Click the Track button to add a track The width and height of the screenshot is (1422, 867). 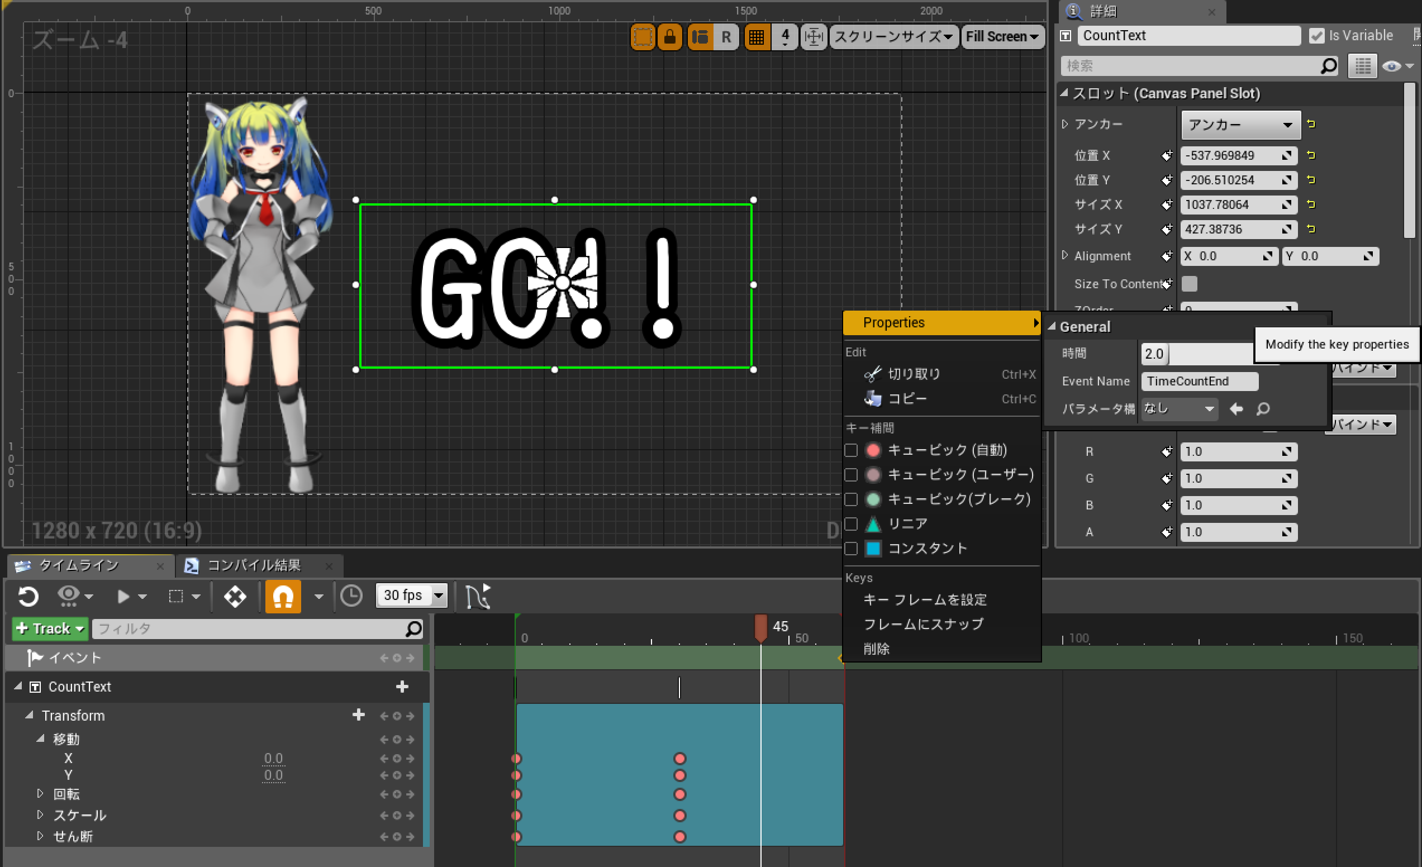(x=49, y=629)
